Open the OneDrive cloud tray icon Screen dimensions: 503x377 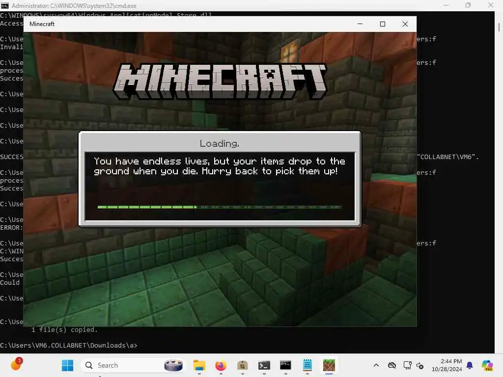point(391,365)
